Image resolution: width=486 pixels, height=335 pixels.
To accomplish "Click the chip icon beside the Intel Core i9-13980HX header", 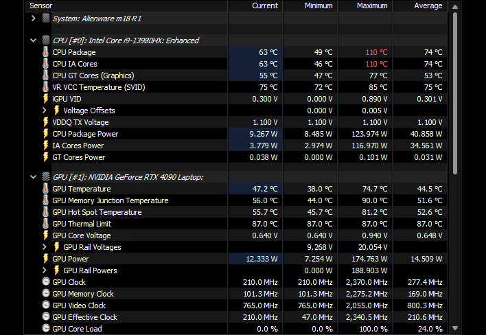I will 45,41.
